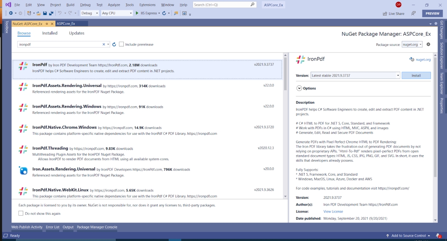Click the Navigate Backward arrow icon
This screenshot has height=241, width=447.
click(x=10, y=13)
